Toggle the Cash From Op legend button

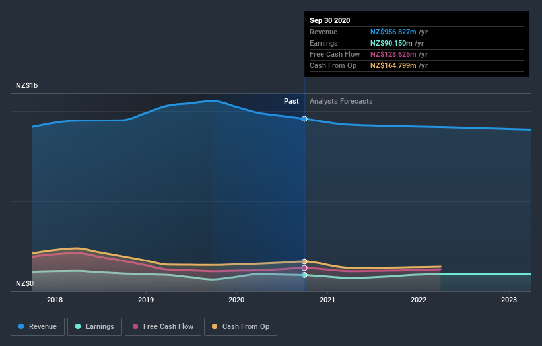coord(240,327)
